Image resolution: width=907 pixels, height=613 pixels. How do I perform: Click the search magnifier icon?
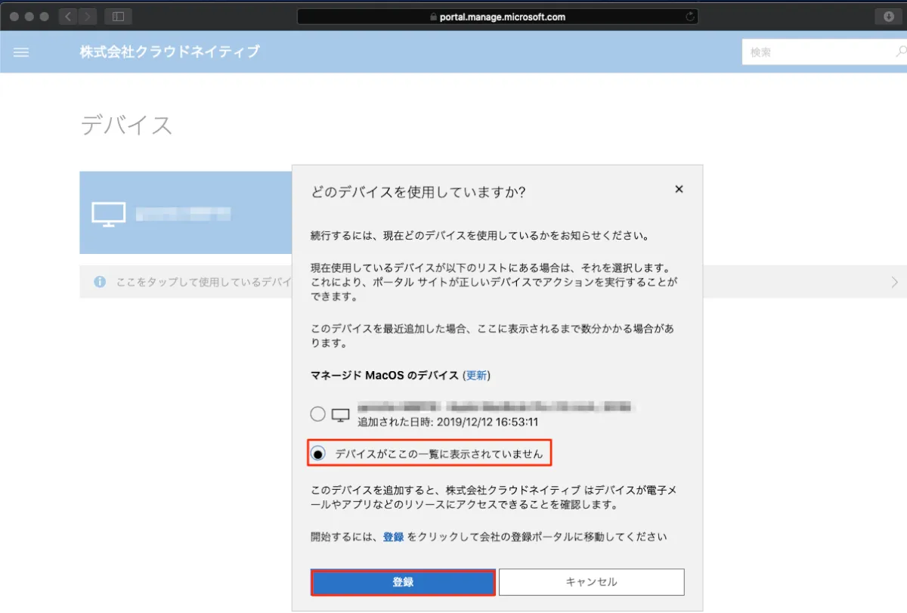[x=900, y=52]
